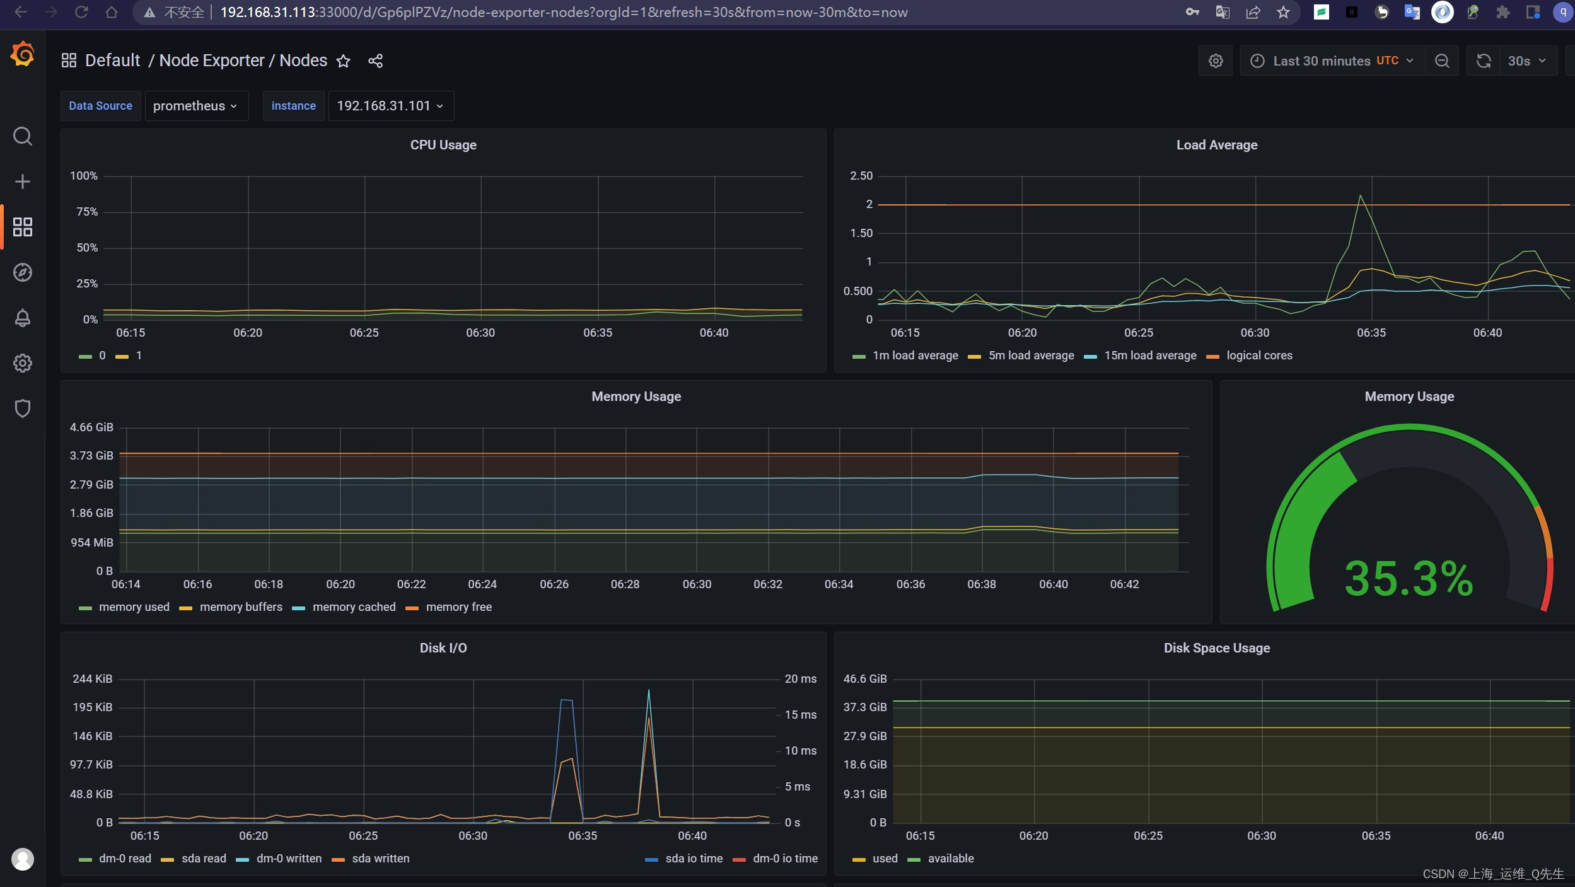1575x887 pixels.
Task: Bookmark this page with the star icon
Action: point(1283,12)
